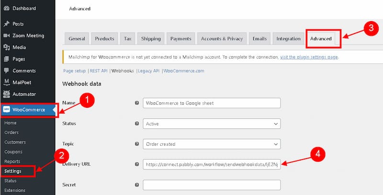383x195 pixels.
Task: Select WooCommerce in the sidebar menu
Action: click(29, 110)
